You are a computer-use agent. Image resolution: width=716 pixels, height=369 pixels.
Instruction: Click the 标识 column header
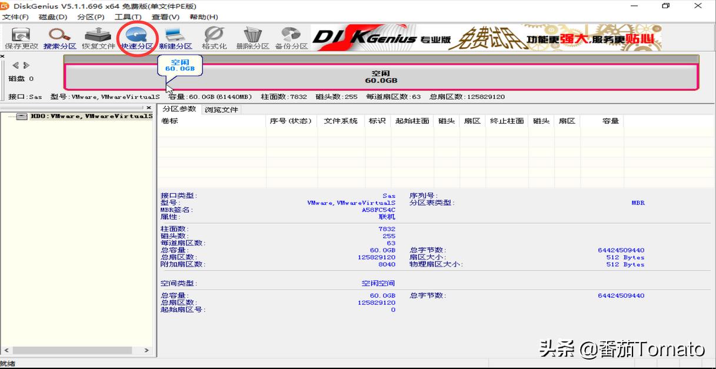tap(377, 121)
